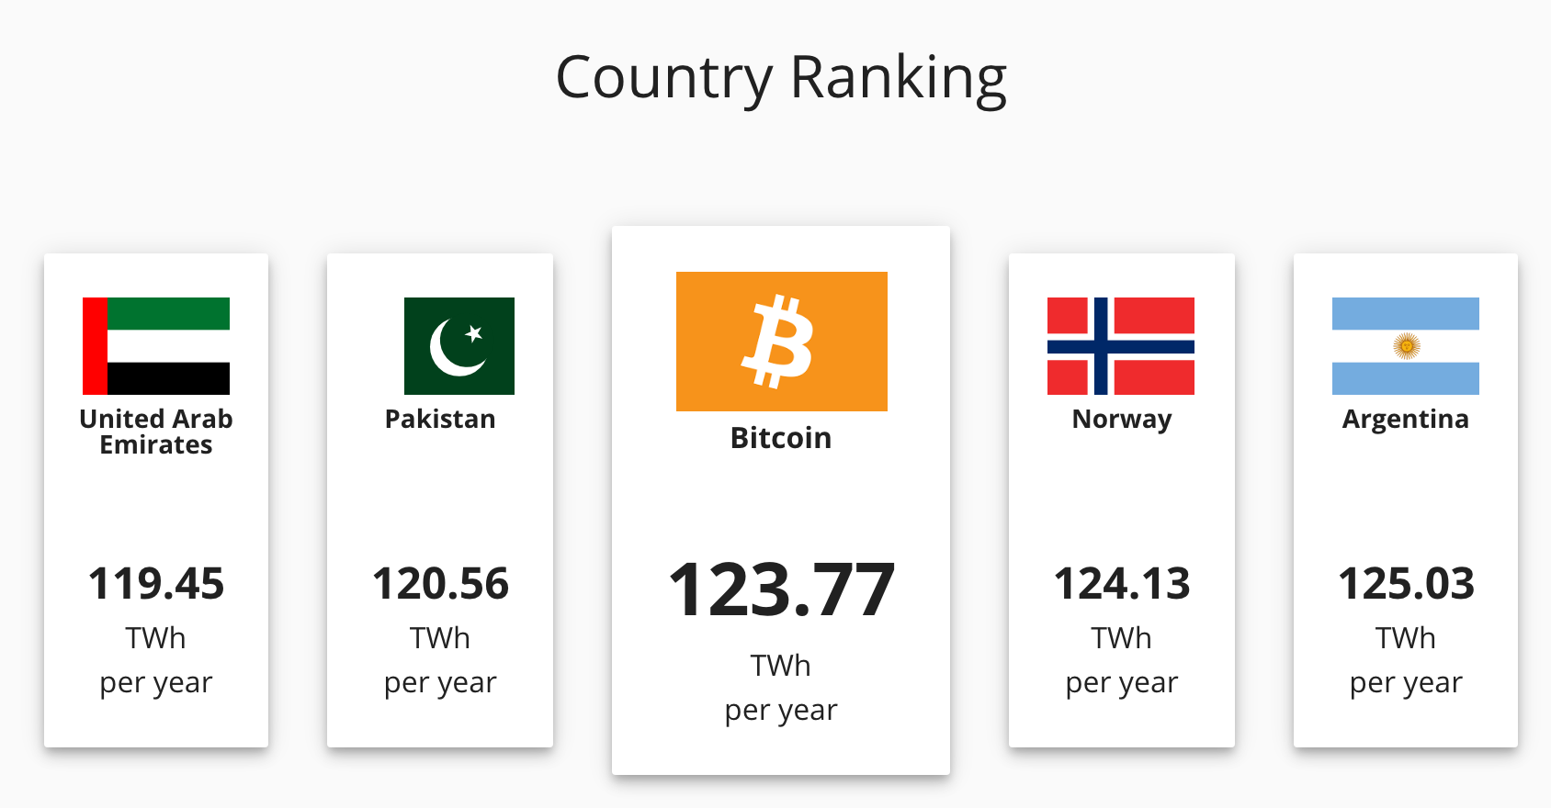
Task: Click "TWh" unit under Bitcoin's value
Action: pos(781,666)
